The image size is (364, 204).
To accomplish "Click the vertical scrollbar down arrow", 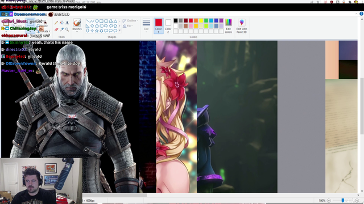I will pos(362,191).
